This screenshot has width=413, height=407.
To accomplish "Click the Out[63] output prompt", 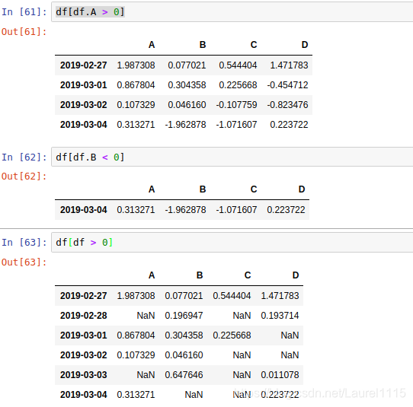I will 24,262.
